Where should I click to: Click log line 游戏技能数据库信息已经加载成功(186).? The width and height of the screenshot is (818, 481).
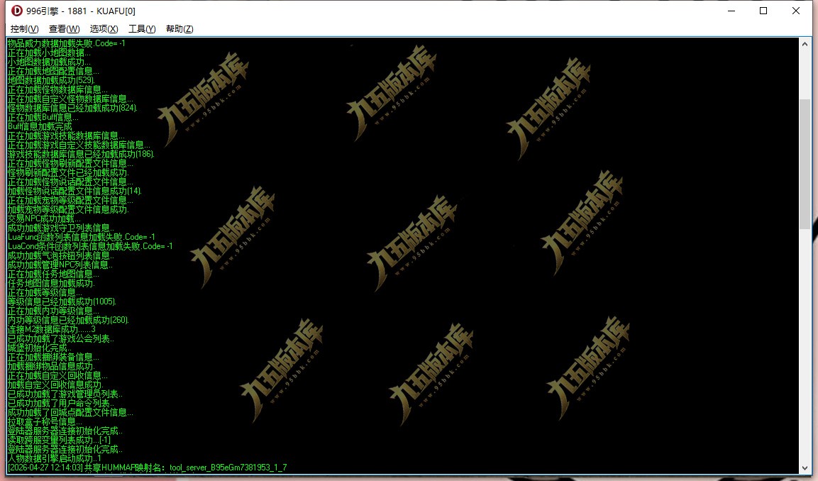(x=81, y=154)
